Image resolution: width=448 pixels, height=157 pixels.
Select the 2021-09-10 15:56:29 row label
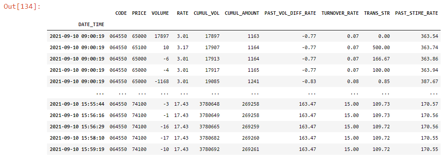tap(77, 127)
